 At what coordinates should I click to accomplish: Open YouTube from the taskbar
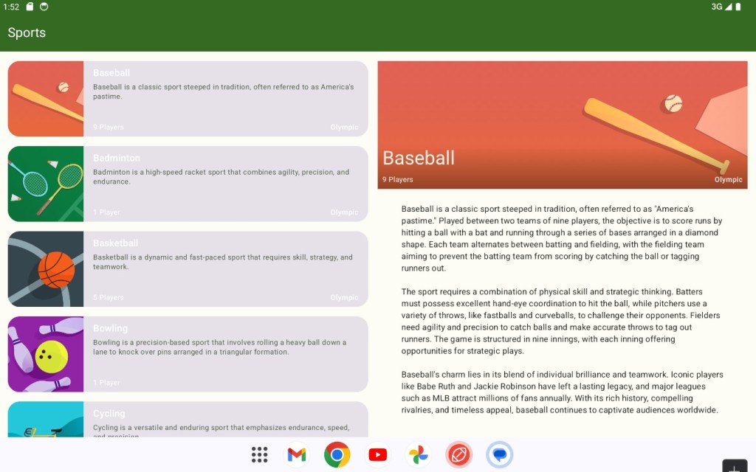click(x=377, y=454)
